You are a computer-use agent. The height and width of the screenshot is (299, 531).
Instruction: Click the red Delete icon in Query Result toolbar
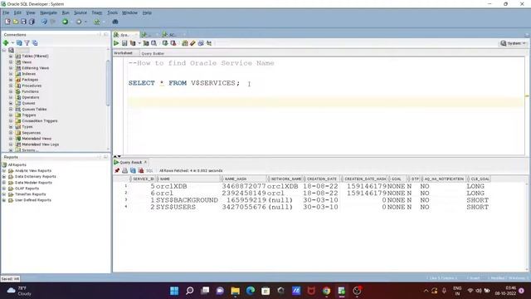[x=141, y=170]
